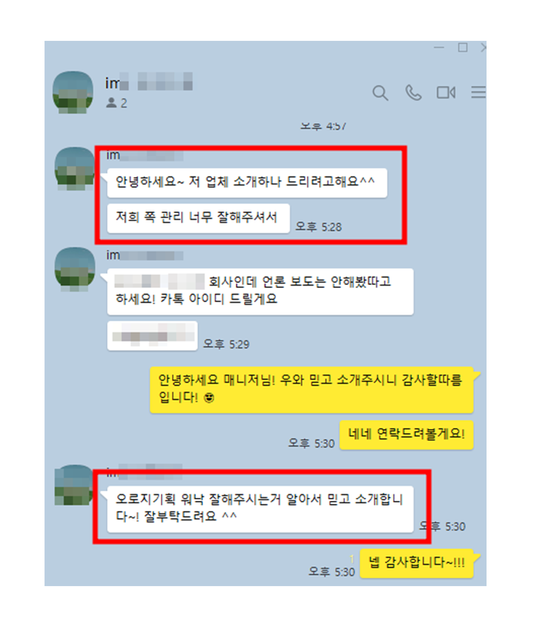Select the message '안녕하세요~ 저 업체 소개하나 드리려고해요^^'
The image size is (534, 624).
247,183
